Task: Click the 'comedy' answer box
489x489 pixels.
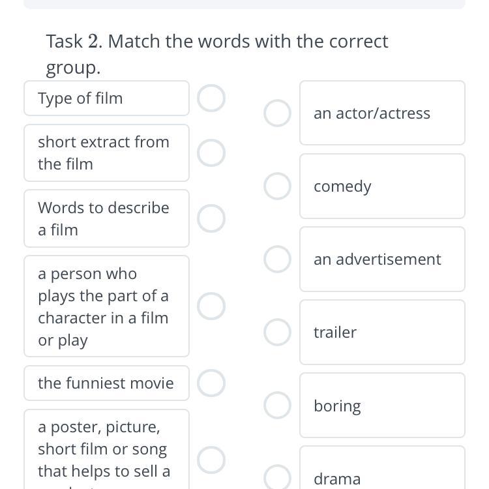Action: coord(382,186)
